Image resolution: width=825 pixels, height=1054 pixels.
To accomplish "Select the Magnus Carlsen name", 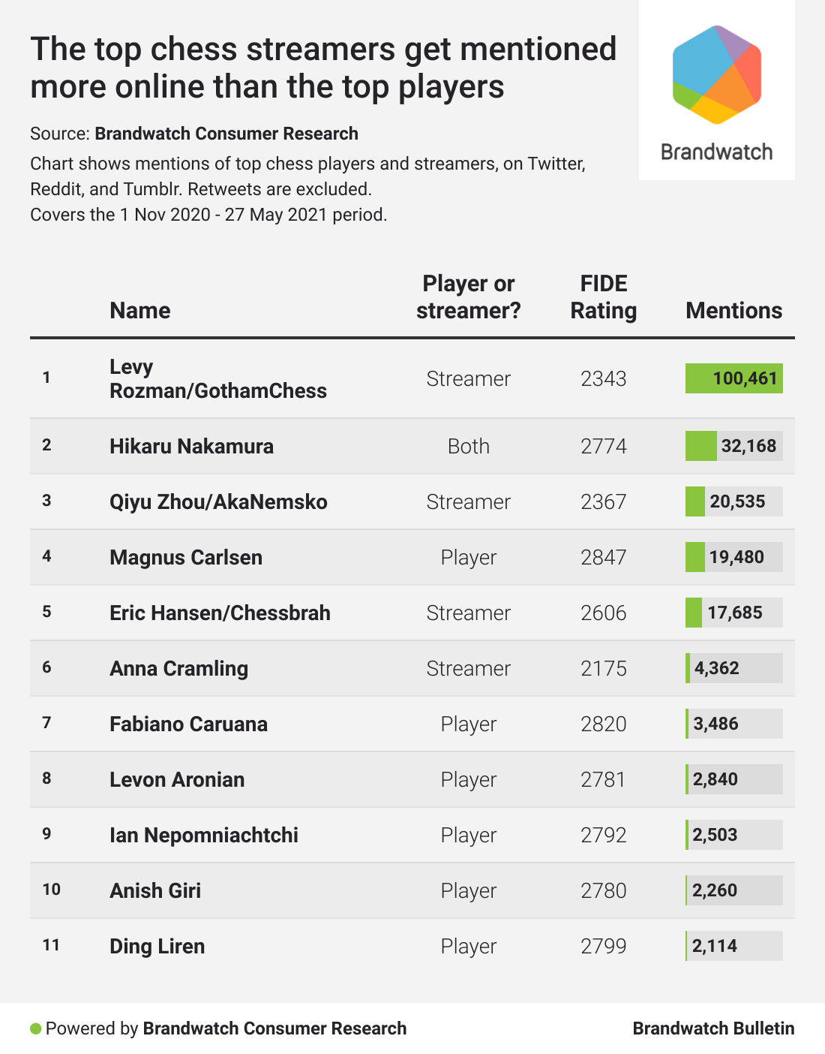I will (186, 557).
